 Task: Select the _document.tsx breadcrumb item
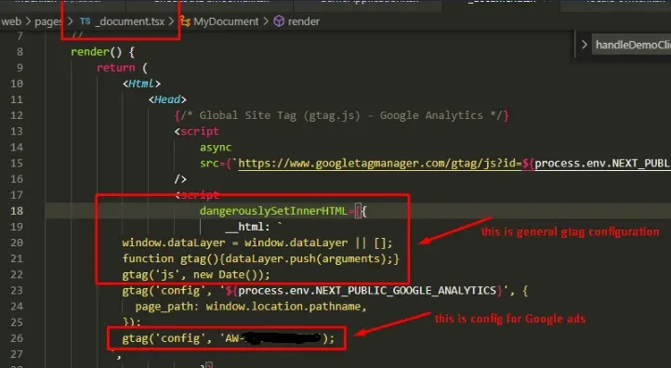[x=130, y=21]
